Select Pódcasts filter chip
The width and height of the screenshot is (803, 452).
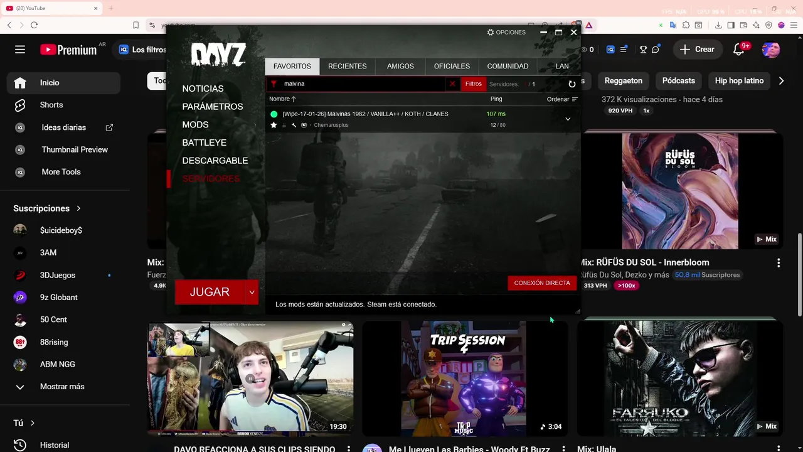(x=679, y=81)
